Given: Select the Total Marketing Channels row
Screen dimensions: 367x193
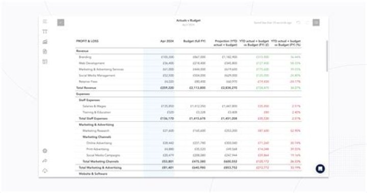Looking at the screenshot, I should (189, 162).
